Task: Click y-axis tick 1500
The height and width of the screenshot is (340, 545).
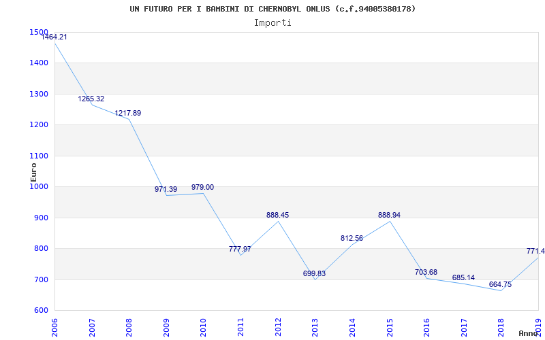Action: tap(39, 32)
